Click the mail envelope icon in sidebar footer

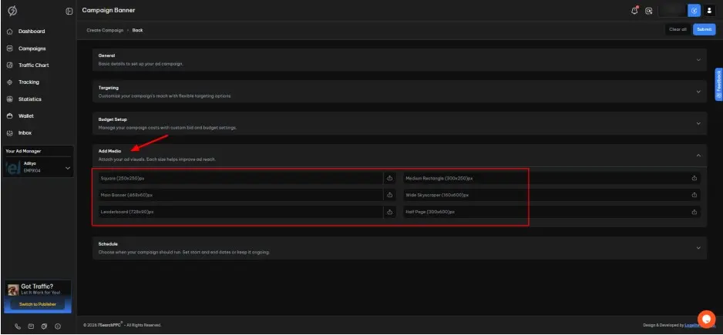[31, 327]
